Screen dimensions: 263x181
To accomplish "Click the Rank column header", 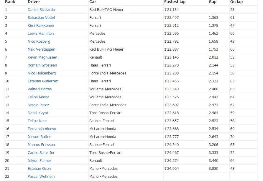I will click(x=10, y=2).
